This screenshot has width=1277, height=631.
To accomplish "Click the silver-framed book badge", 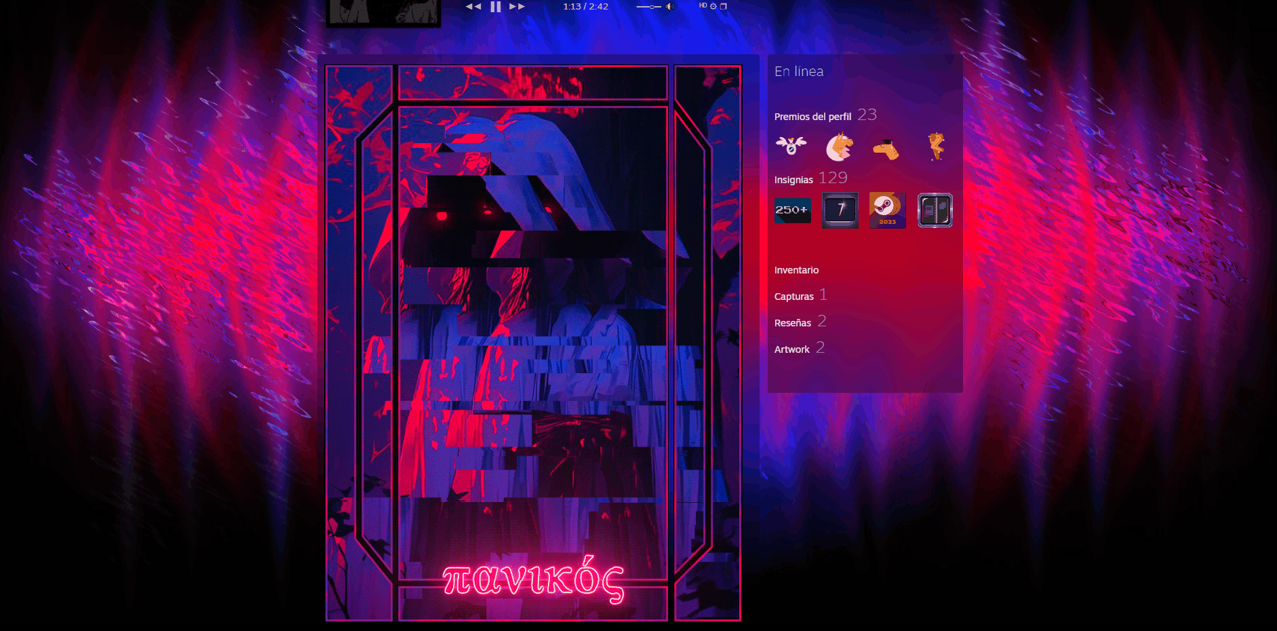I will (x=935, y=210).
